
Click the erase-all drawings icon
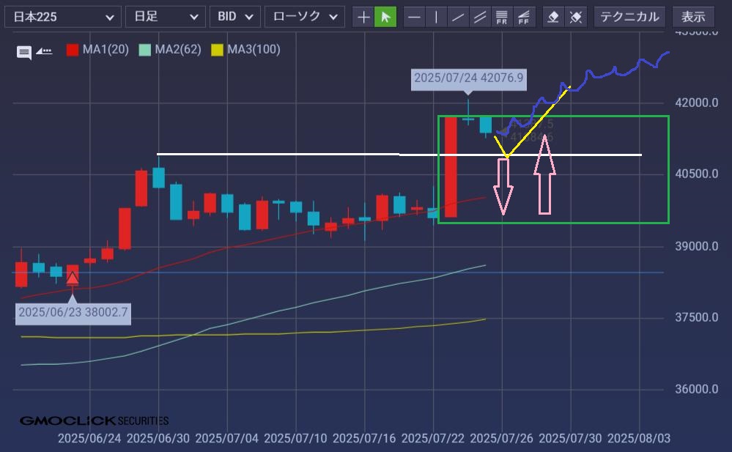tap(576, 18)
